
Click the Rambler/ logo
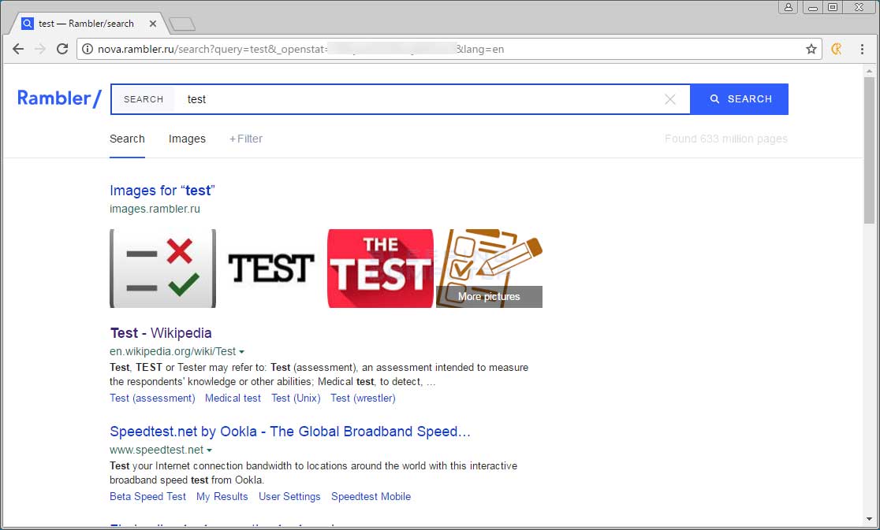[59, 98]
